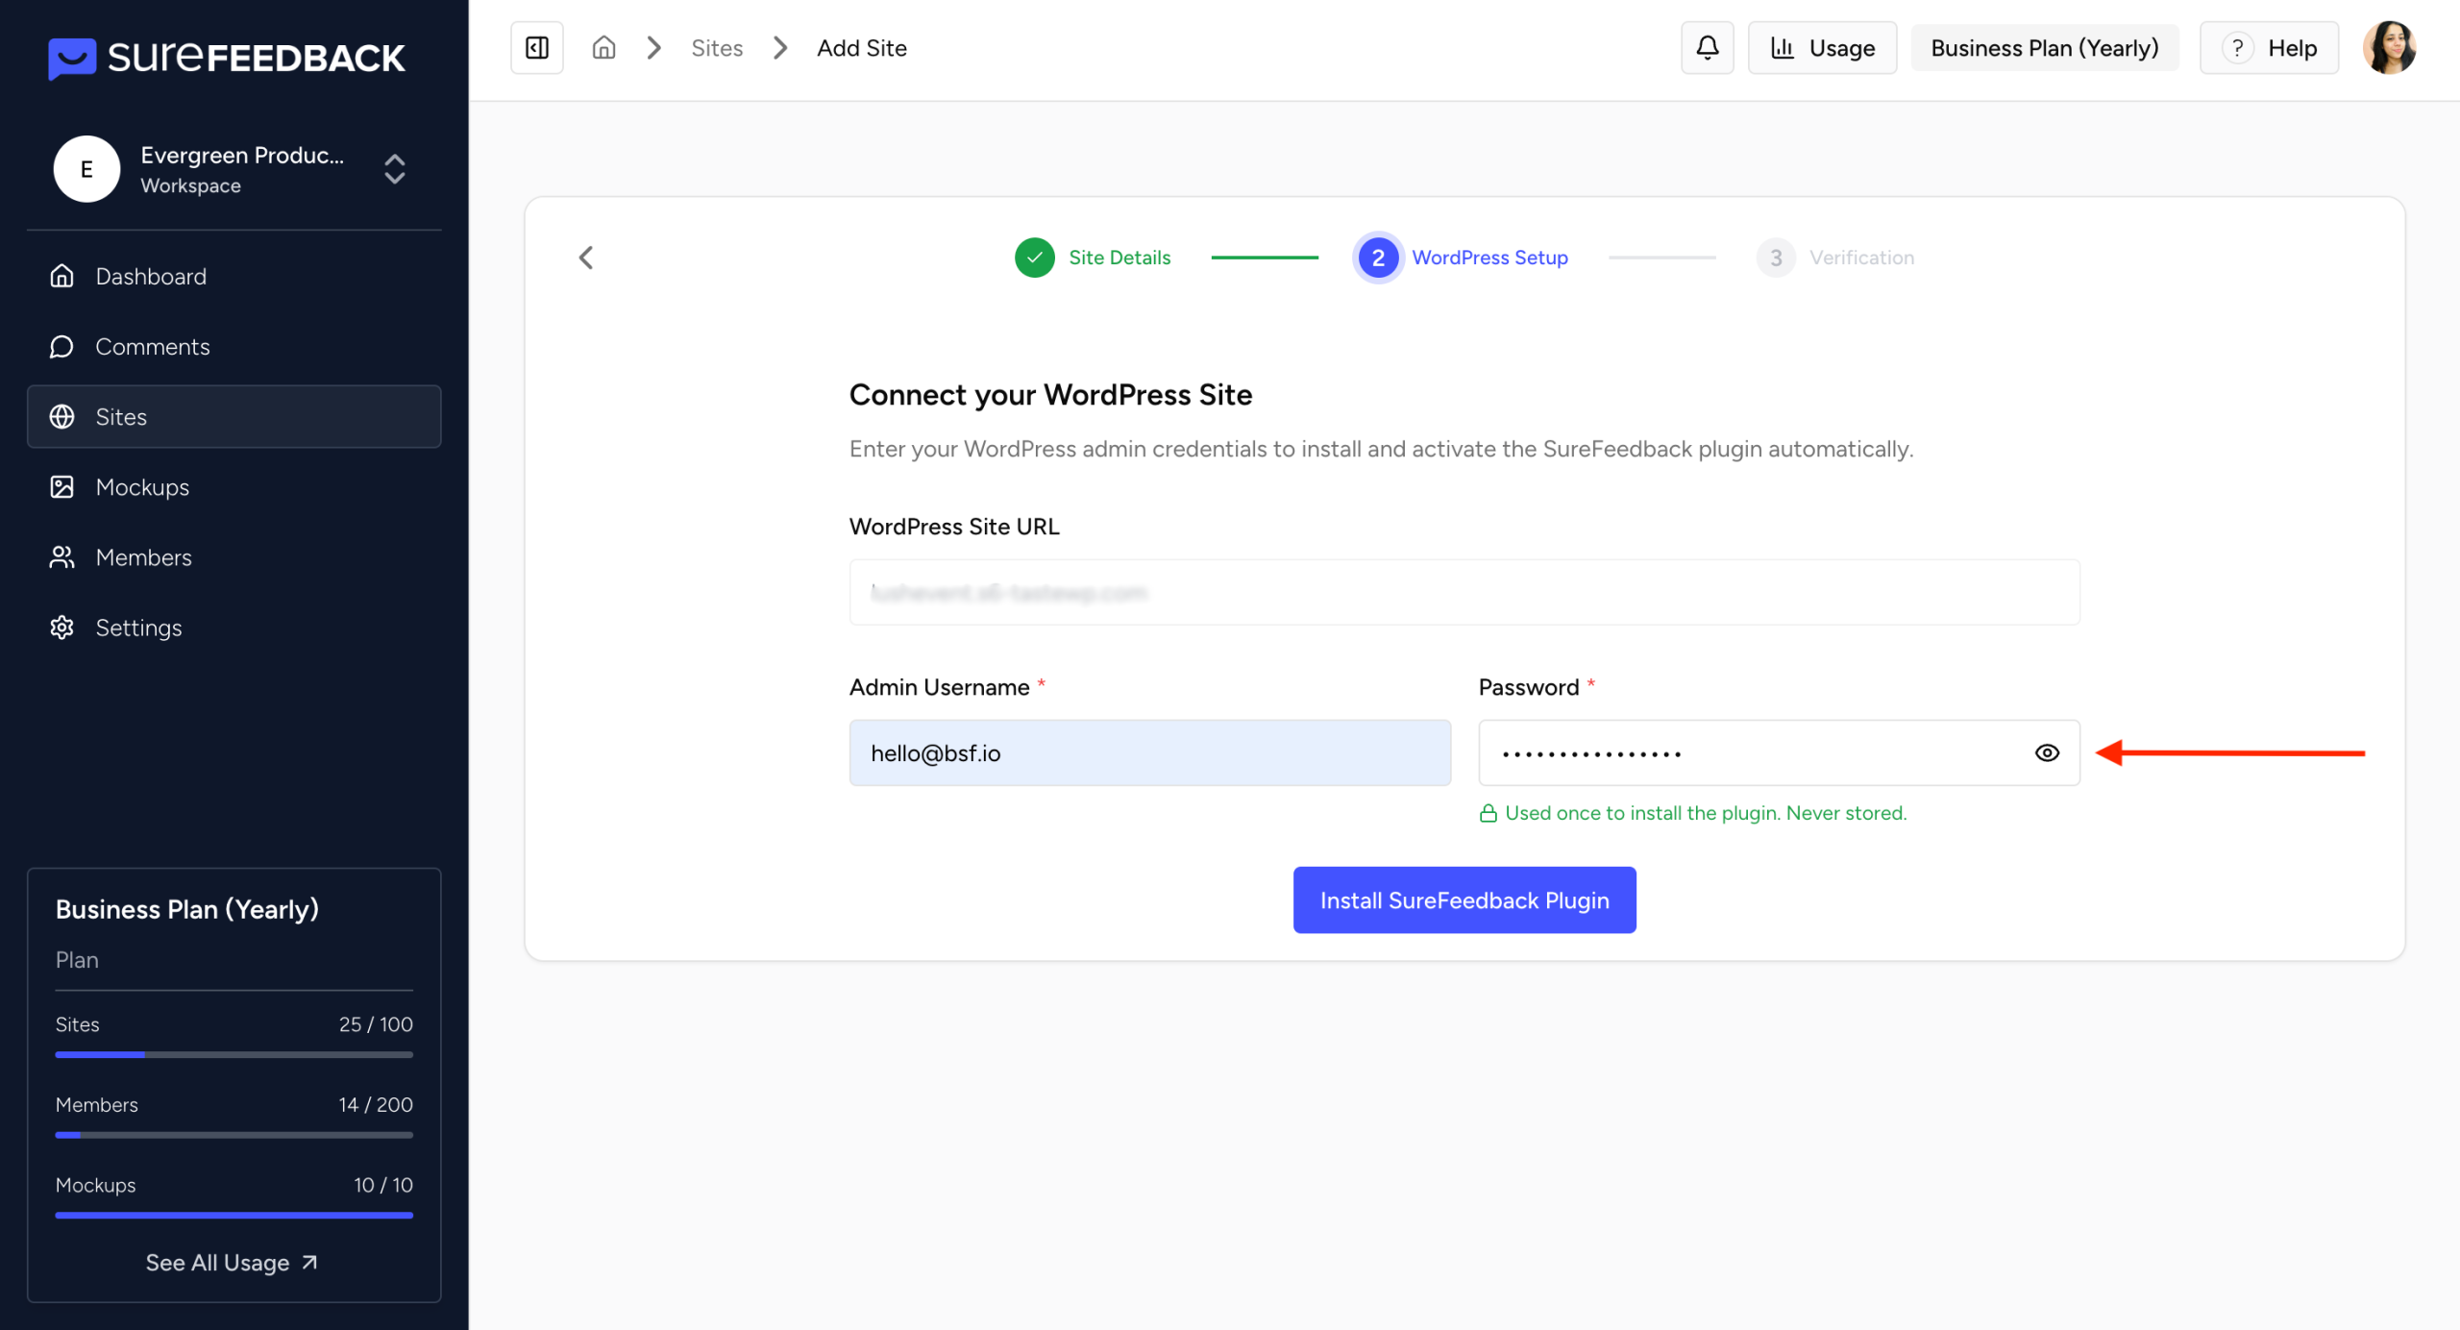
Task: Open Dashboard from sidebar
Action: [151, 277]
